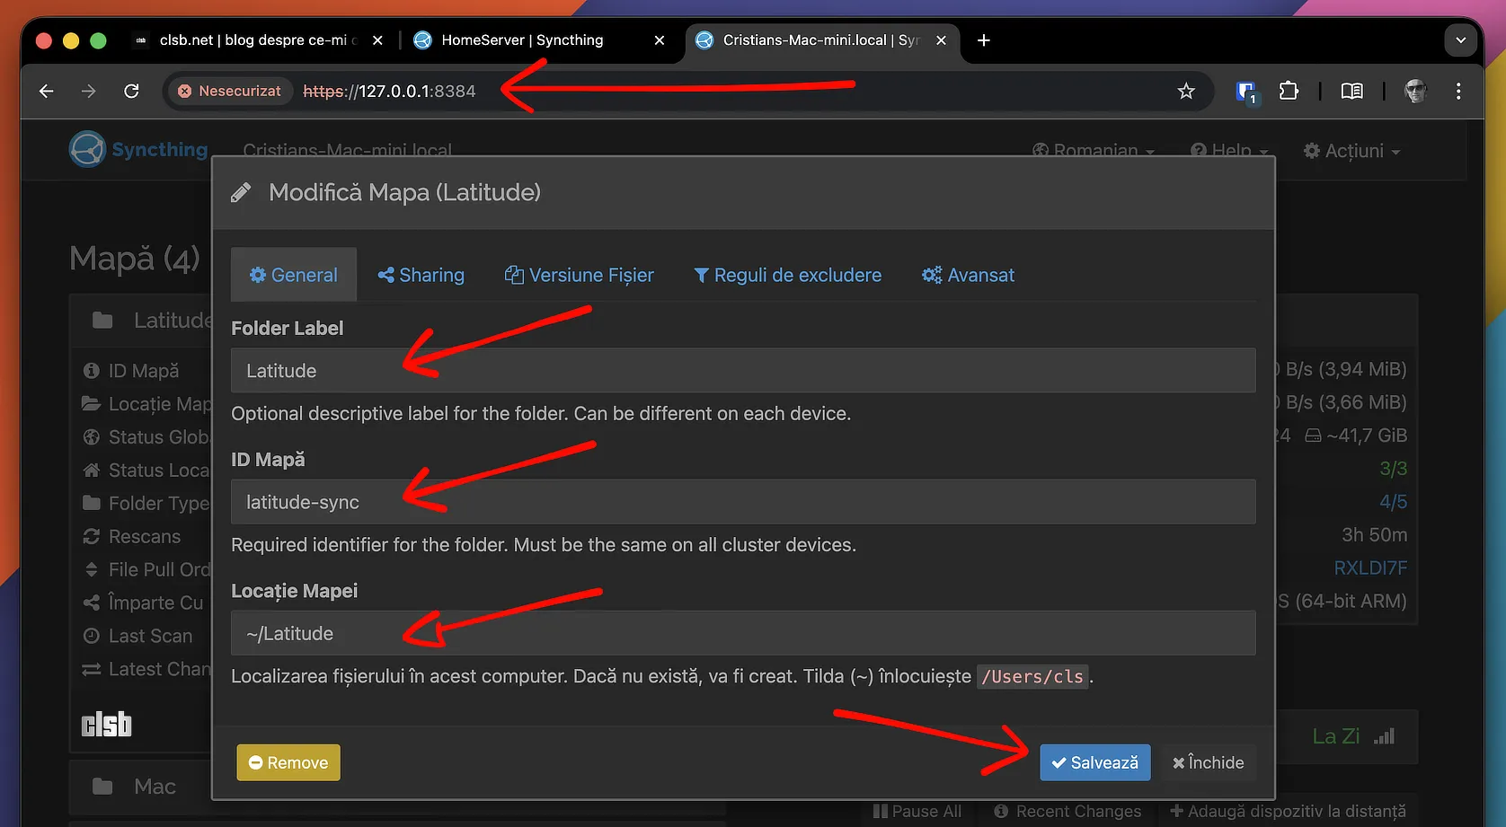This screenshot has height=827, width=1506.
Task: Open the Versiune Fișier tab
Action: [580, 275]
